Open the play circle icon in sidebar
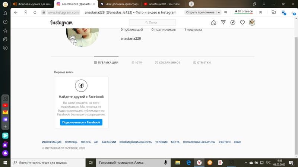The height and width of the screenshot is (167, 298). coord(5,48)
